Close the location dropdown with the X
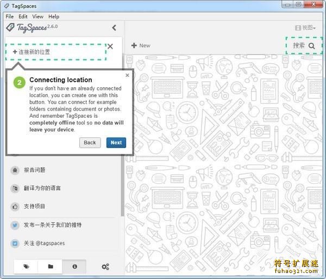Viewport: 326px width, 279px height. pos(110,46)
